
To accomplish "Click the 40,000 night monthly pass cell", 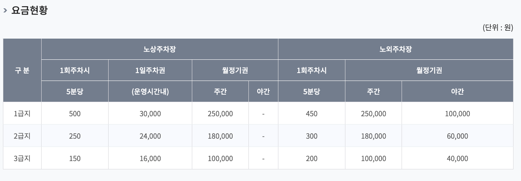I will coord(457,159).
